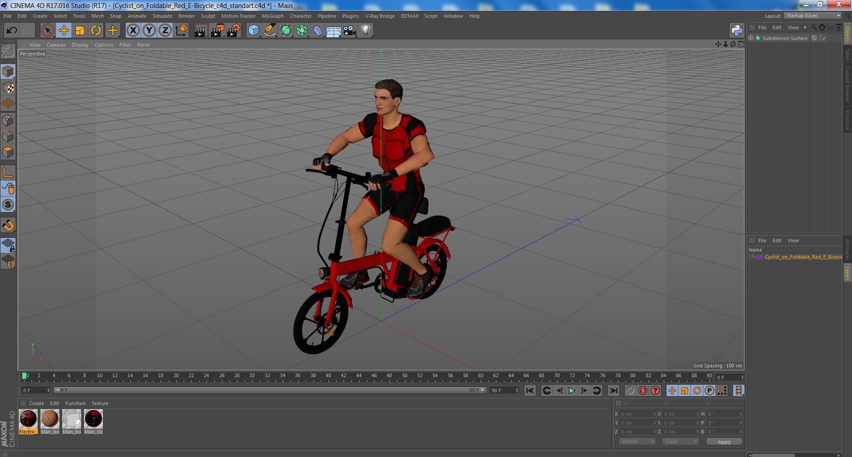The image size is (852, 457).
Task: Toggle X axis lock
Action: point(133,31)
